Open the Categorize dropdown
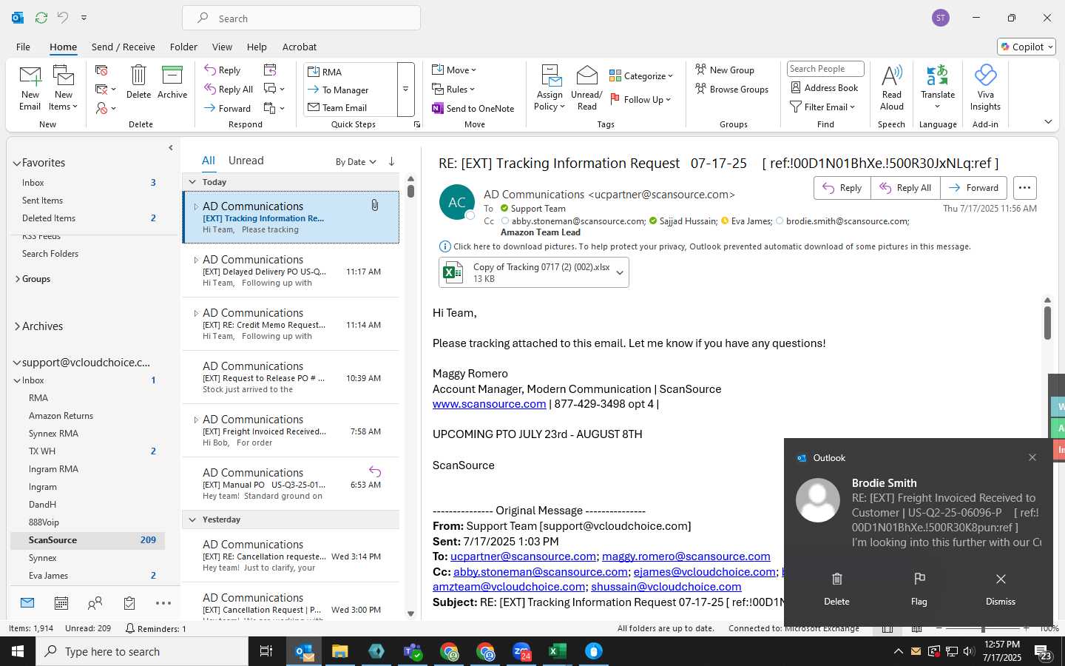 [641, 76]
